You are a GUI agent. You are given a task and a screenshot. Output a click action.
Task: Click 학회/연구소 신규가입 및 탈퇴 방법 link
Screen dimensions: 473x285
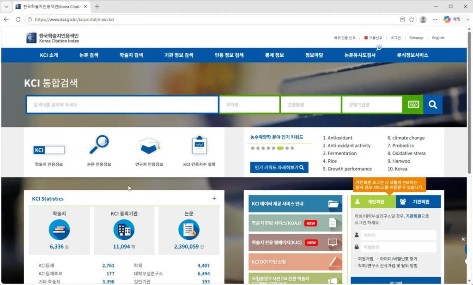388,266
